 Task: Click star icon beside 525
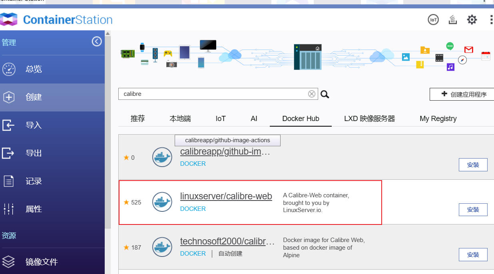click(126, 202)
